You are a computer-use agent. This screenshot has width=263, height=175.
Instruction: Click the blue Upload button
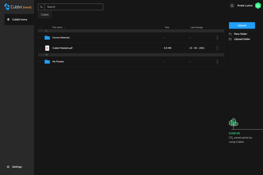[242, 25]
